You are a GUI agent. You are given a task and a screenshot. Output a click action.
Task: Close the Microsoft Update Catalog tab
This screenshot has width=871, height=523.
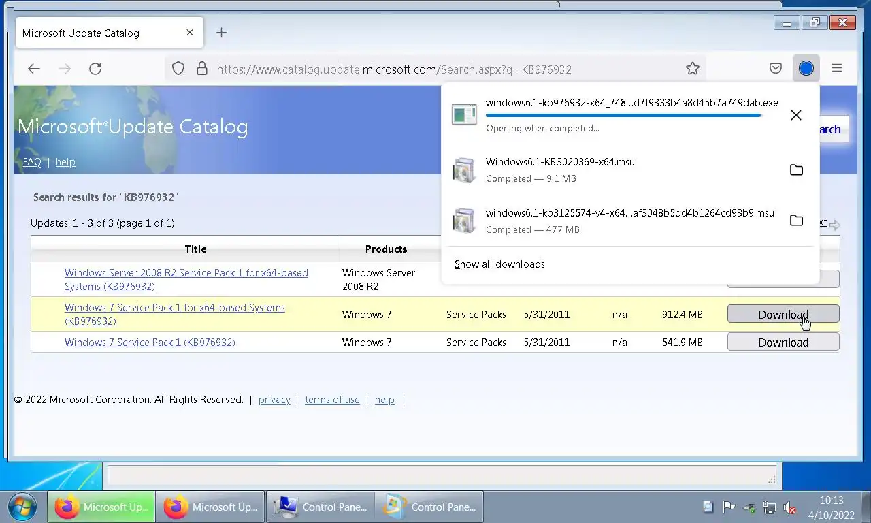coord(190,33)
